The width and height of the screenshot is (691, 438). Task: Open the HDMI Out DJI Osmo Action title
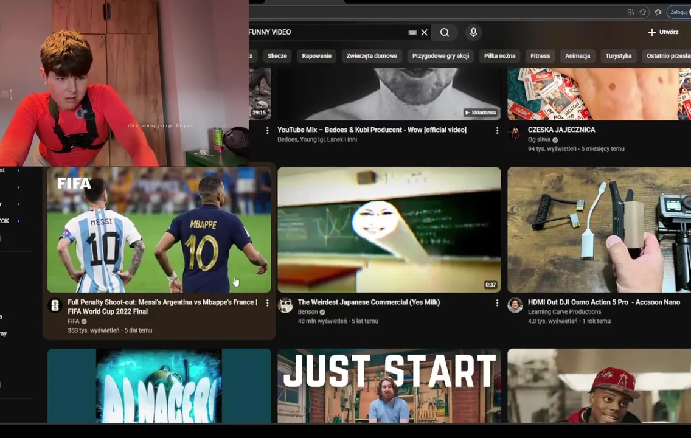[604, 302]
